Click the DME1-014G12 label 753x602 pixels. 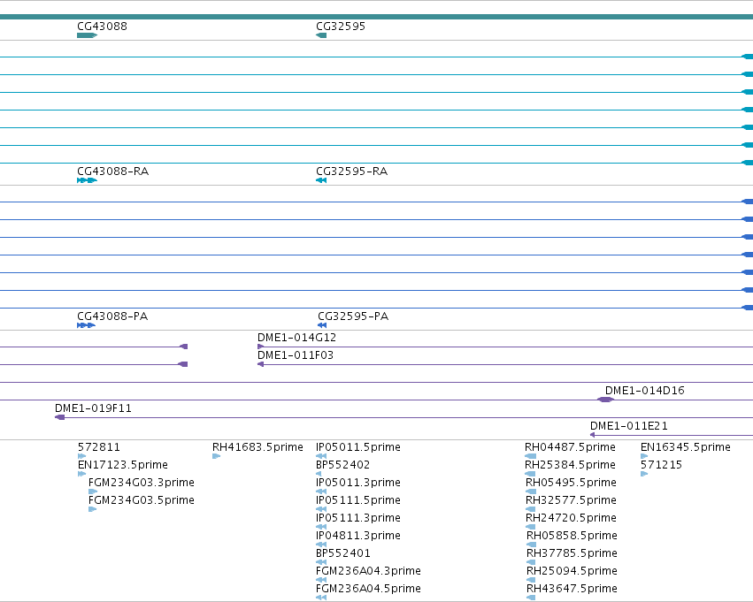(296, 337)
